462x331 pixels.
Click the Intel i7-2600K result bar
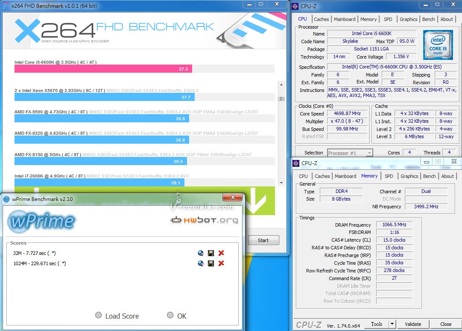(x=99, y=183)
